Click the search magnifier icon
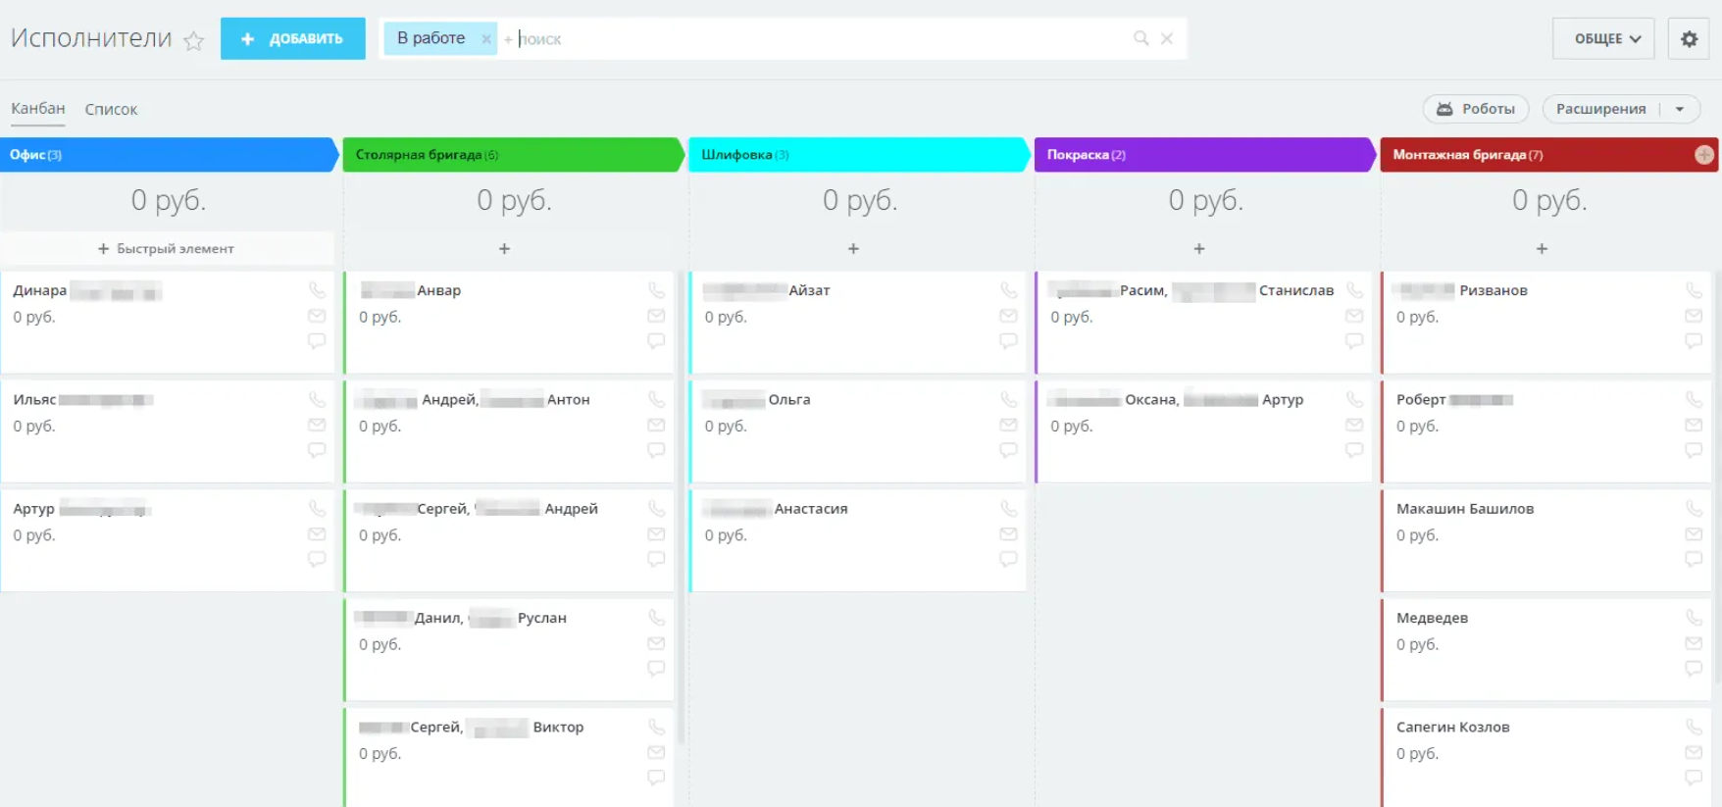The height and width of the screenshot is (807, 1722). pos(1140,38)
